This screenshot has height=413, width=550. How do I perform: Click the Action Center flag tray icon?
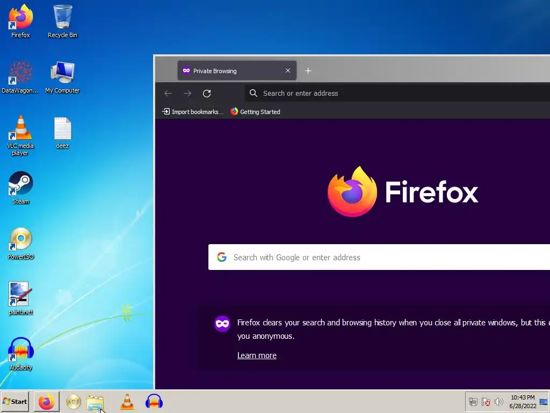(486, 401)
